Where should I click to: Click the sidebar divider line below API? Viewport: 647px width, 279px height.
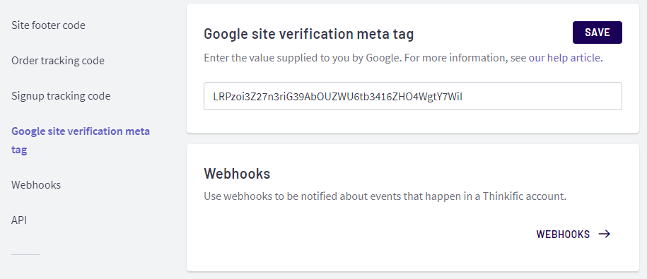[x=25, y=255]
